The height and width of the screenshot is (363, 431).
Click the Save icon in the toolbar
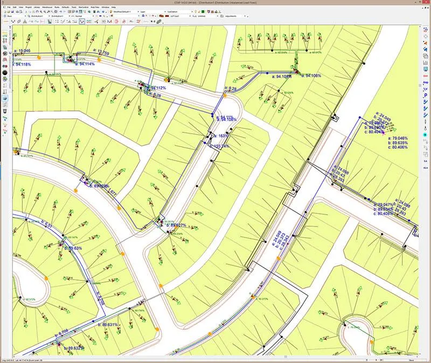[12, 12]
